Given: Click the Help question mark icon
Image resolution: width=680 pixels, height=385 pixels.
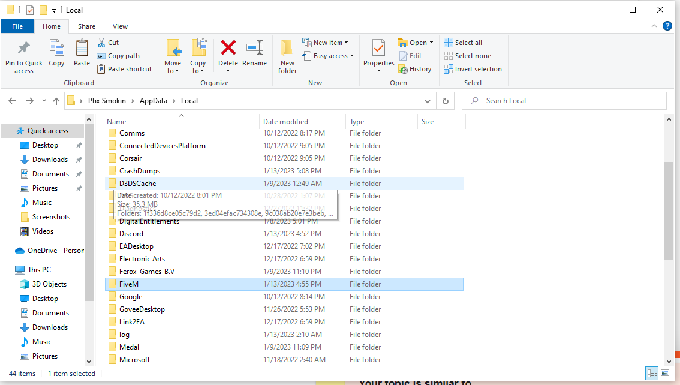Looking at the screenshot, I should [x=667, y=26].
